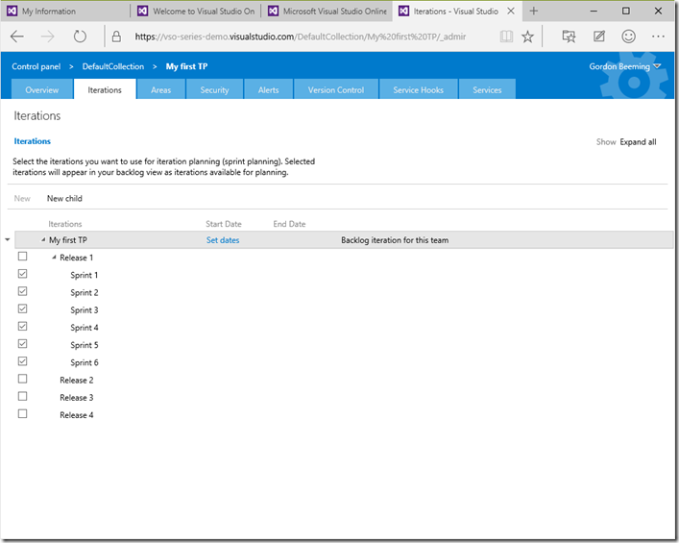Add page to favorites star icon
The height and width of the screenshot is (543, 679).
(x=527, y=37)
